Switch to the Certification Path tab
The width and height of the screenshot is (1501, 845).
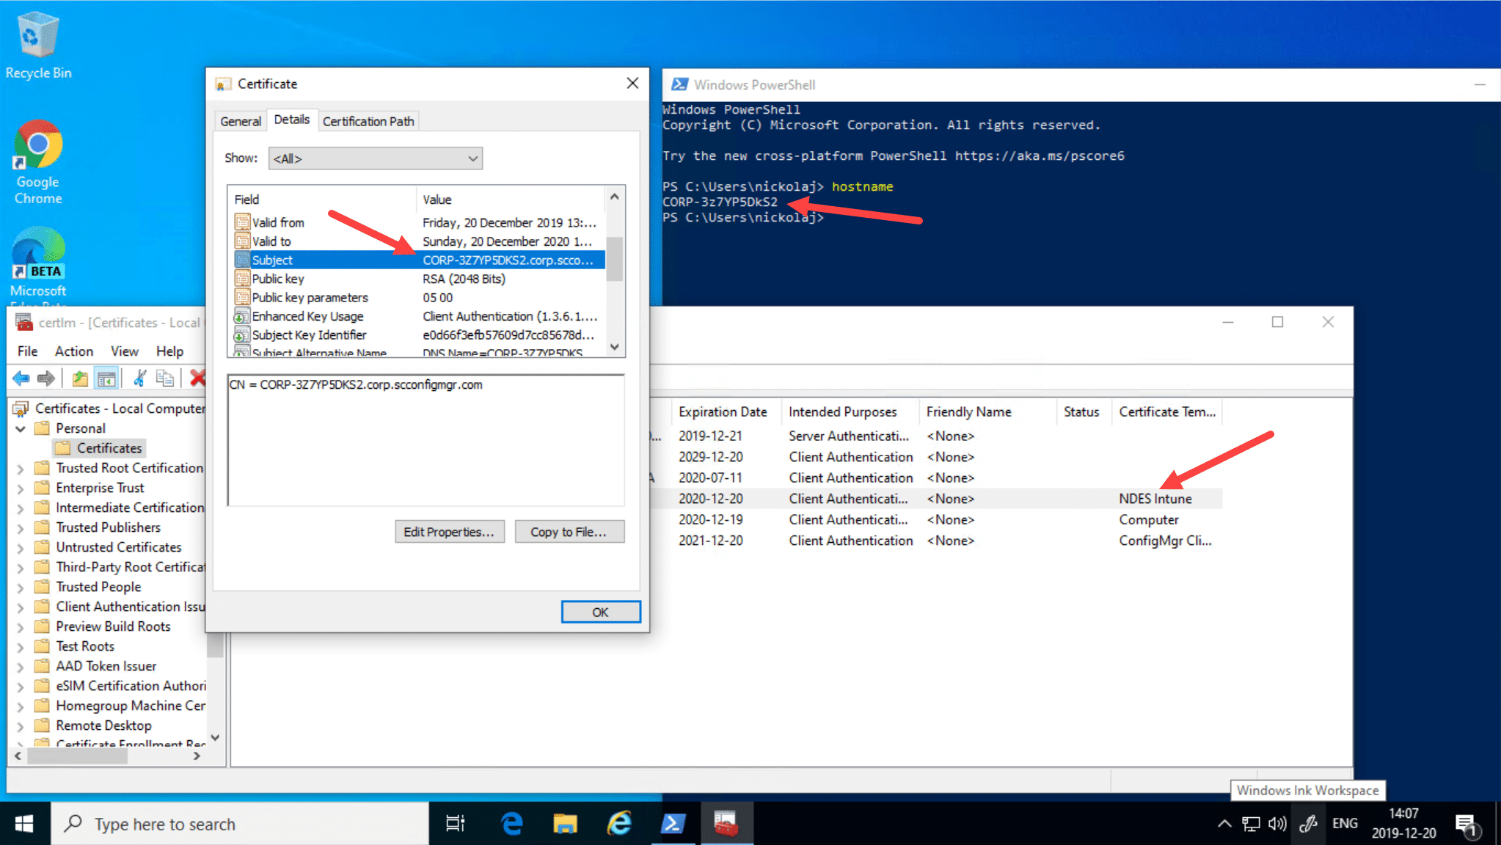[368, 121]
